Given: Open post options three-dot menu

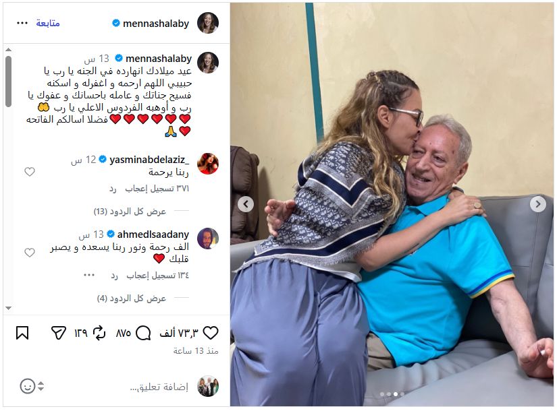Looking at the screenshot, I should pos(22,23).
